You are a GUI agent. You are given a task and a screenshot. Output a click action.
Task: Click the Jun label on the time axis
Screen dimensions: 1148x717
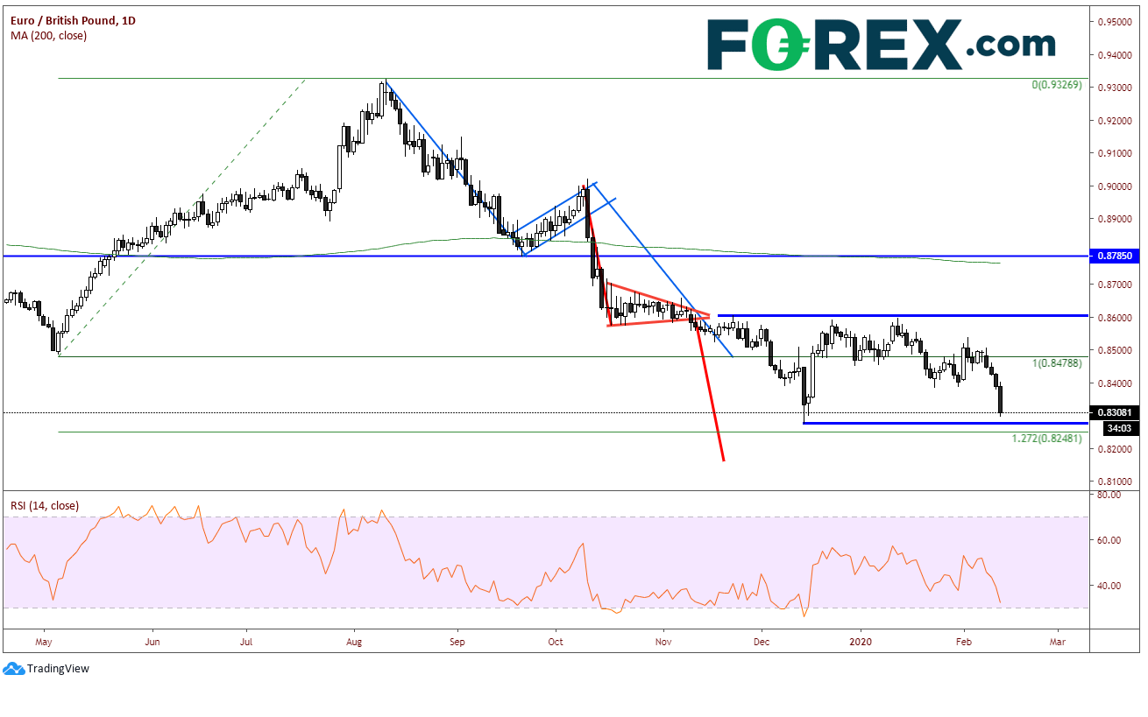point(152,641)
